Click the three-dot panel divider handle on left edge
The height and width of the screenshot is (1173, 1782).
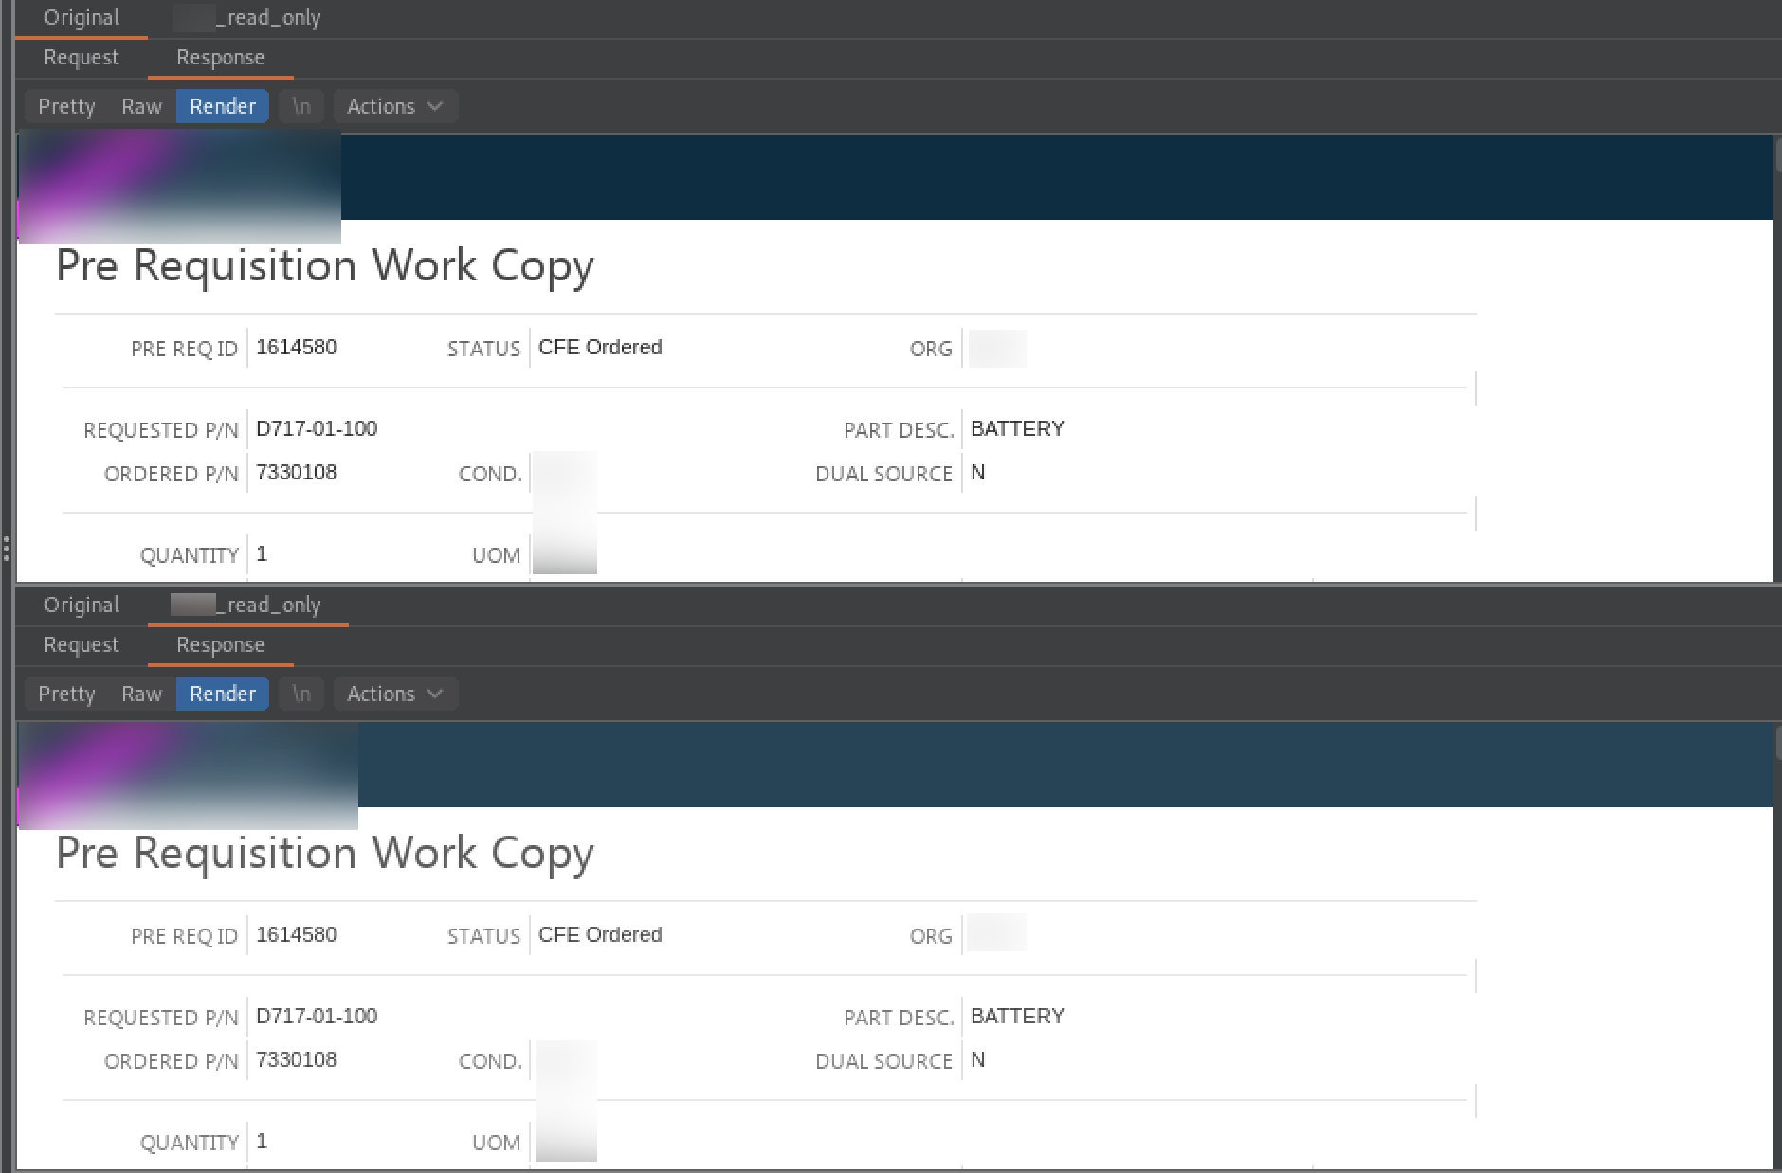click(x=7, y=549)
